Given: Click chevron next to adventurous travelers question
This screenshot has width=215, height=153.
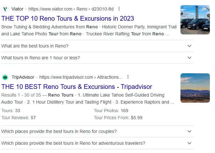Looking at the screenshot, I should pyautogui.click(x=189, y=143).
